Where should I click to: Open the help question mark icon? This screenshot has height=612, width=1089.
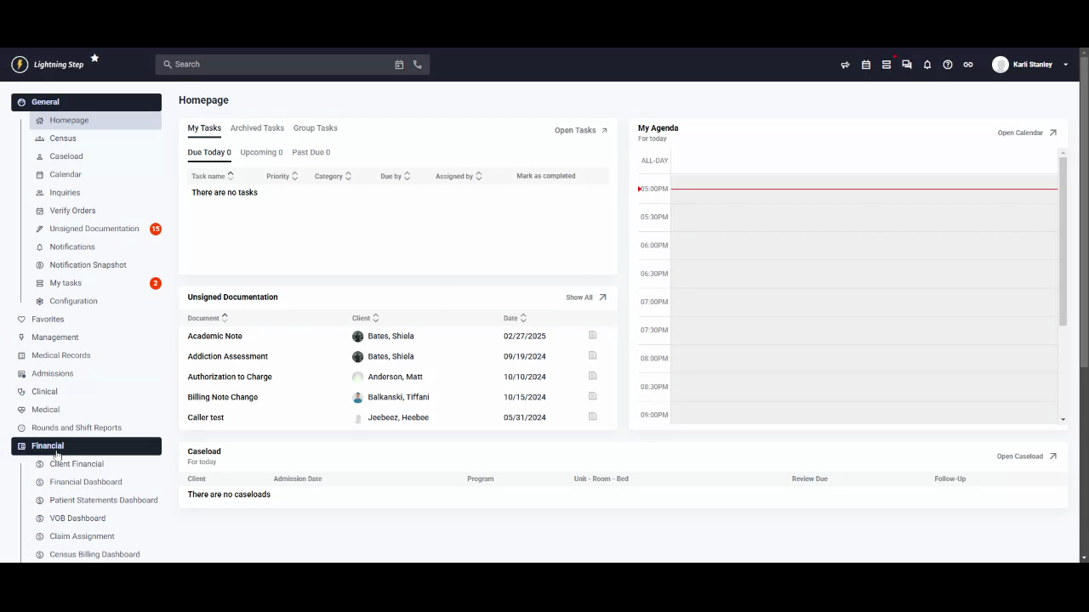click(948, 65)
